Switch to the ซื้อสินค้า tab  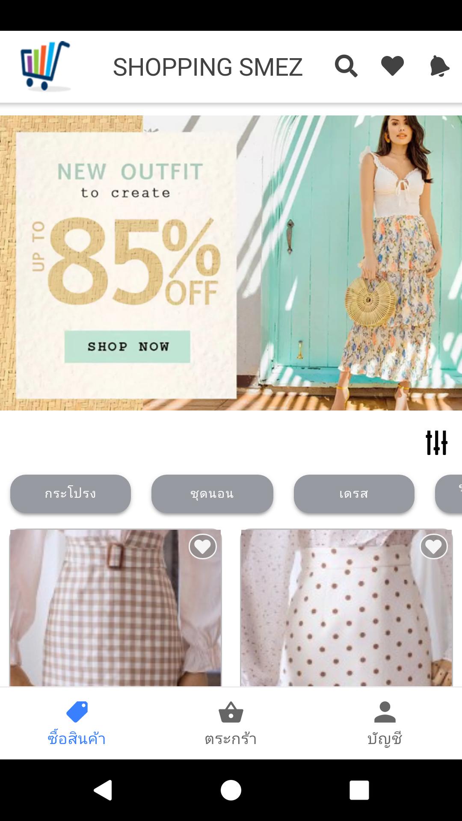pyautogui.click(x=77, y=724)
